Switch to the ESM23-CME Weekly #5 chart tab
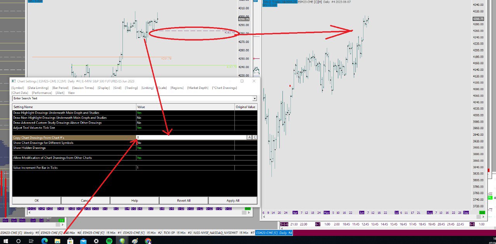Image resolution: width=496 pixels, height=244 pixels. (20, 233)
